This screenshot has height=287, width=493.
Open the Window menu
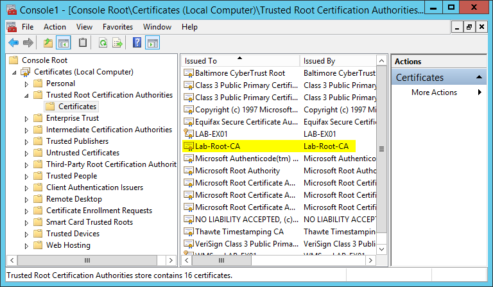157,27
